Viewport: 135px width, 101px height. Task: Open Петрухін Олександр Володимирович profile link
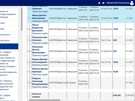[x=40, y=81]
